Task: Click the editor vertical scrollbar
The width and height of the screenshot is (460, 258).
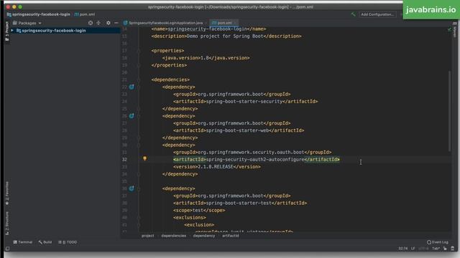Action: pyautogui.click(x=450, y=111)
